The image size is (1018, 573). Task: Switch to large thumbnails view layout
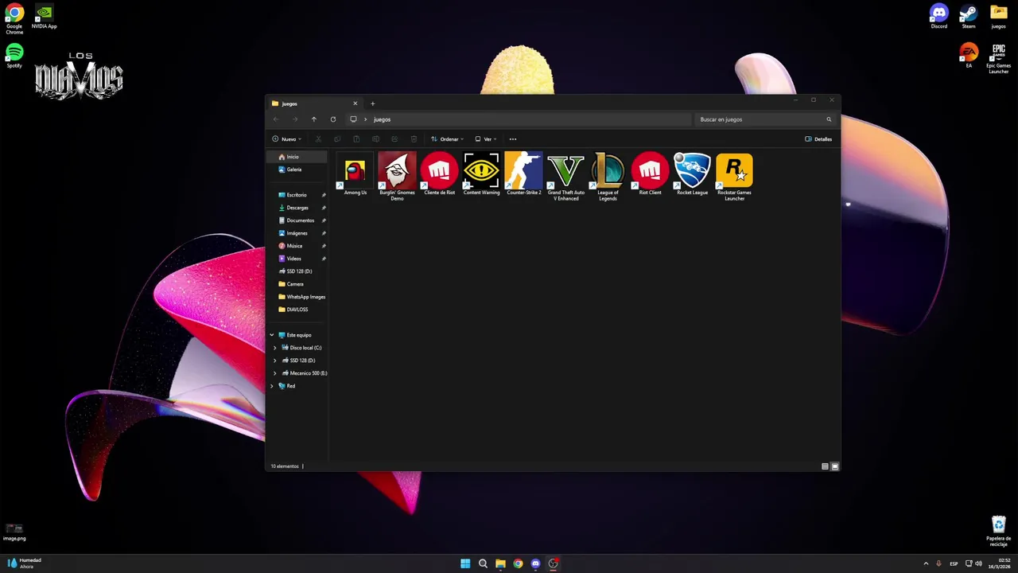pos(834,466)
